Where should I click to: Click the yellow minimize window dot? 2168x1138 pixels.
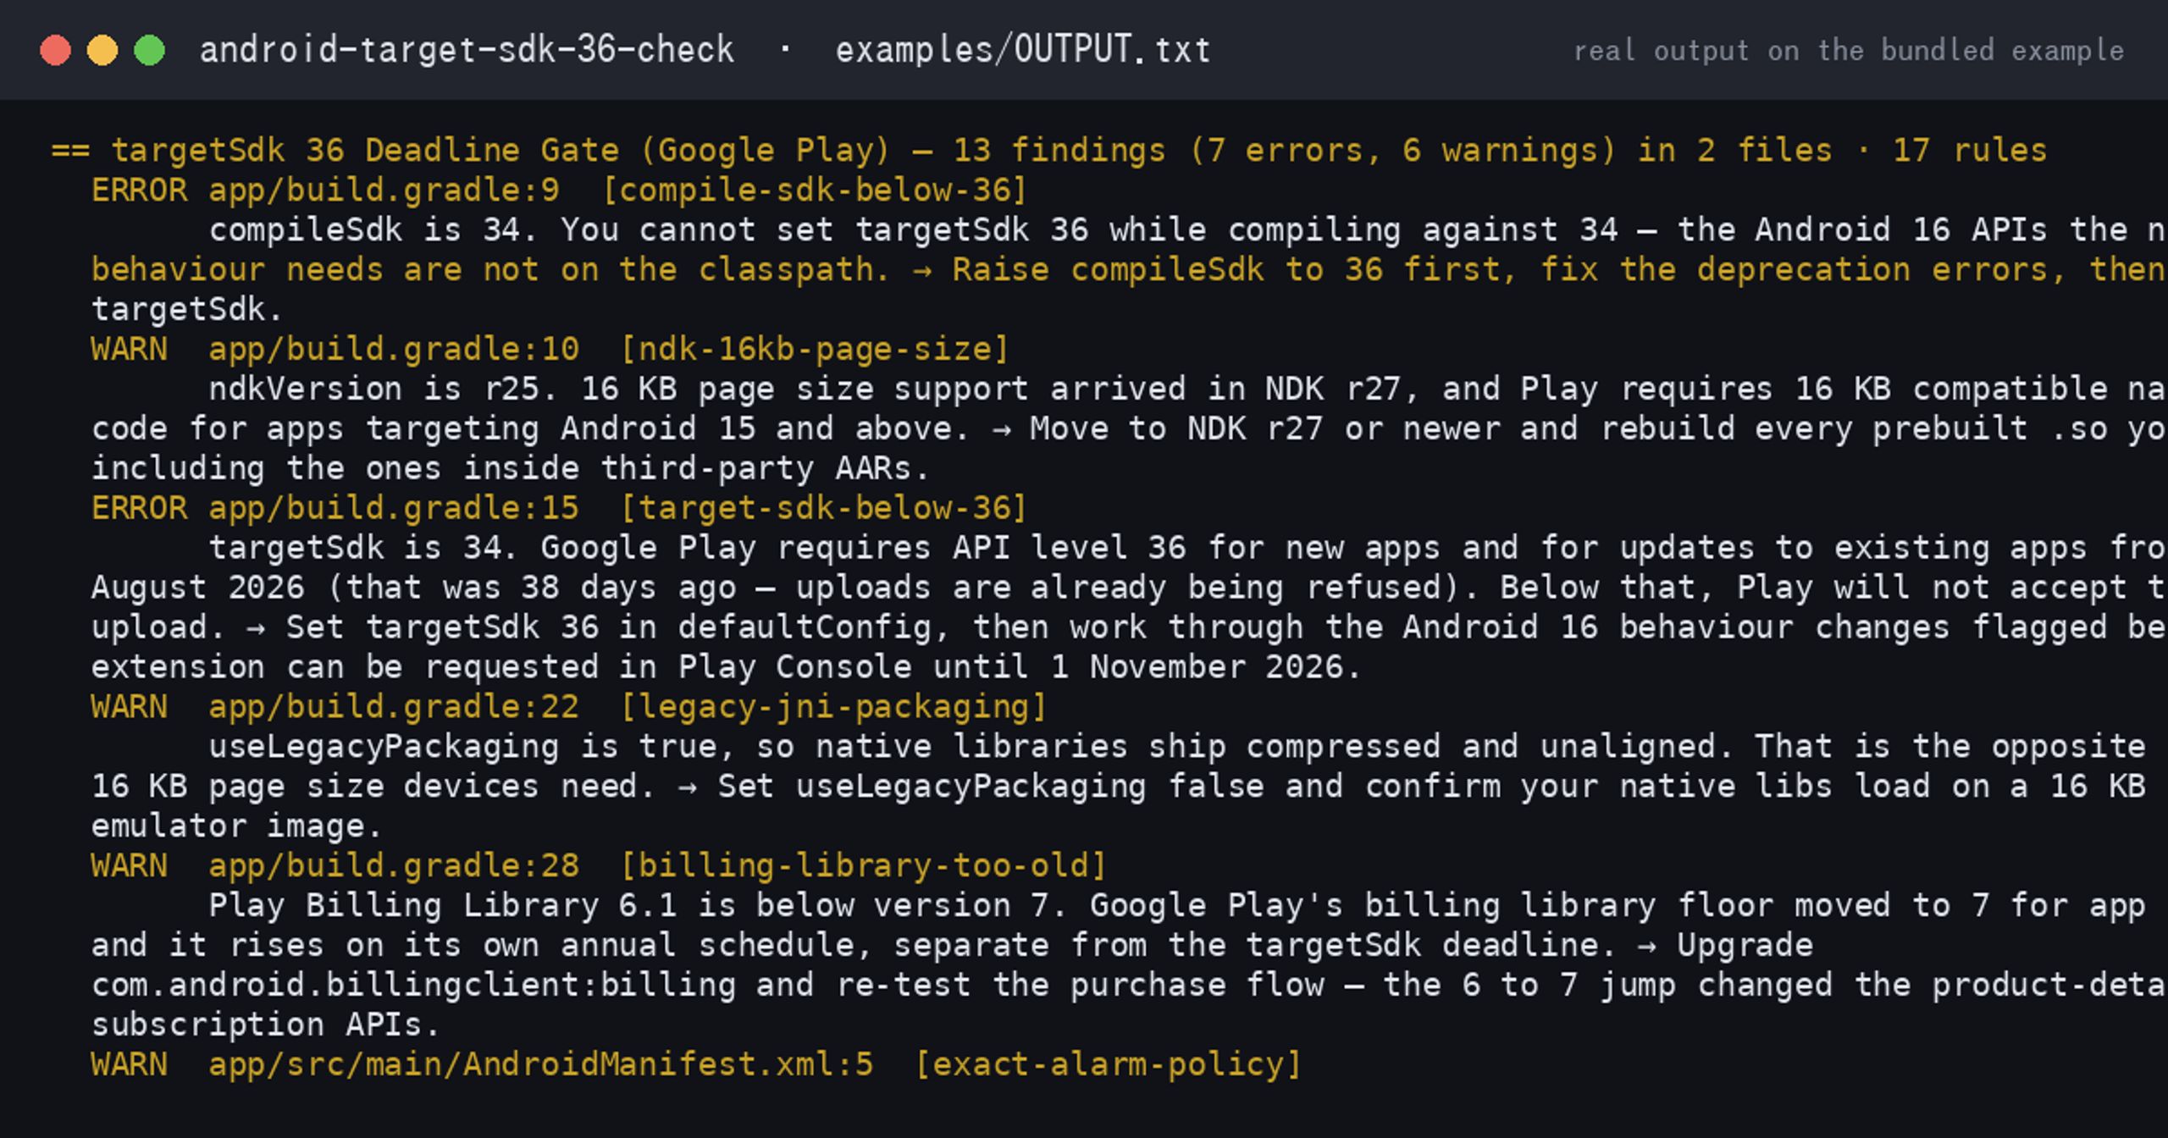pyautogui.click(x=102, y=50)
